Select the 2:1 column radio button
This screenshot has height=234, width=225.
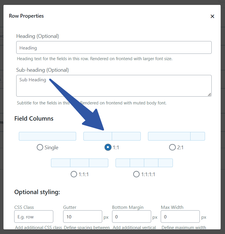(x=172, y=148)
